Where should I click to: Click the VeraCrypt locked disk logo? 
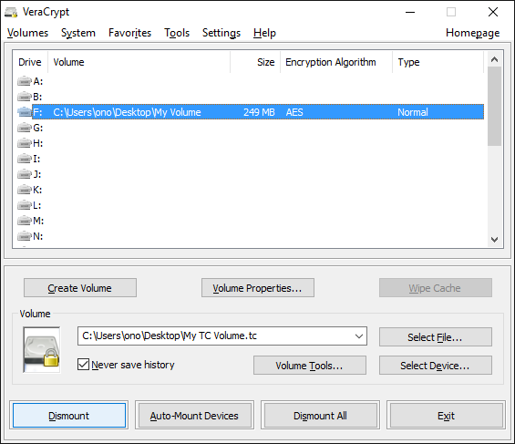click(x=42, y=350)
